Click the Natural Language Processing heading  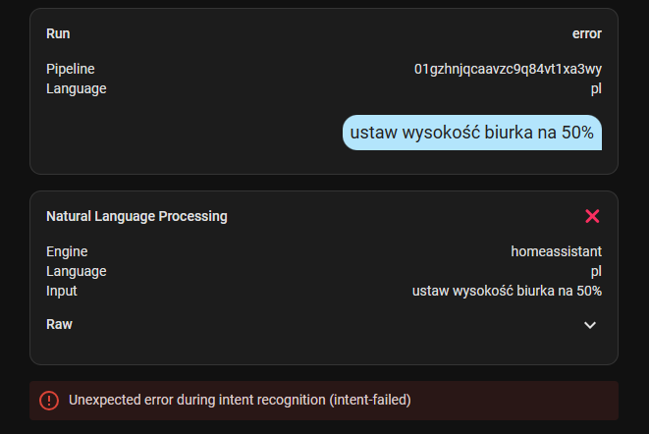pos(136,216)
